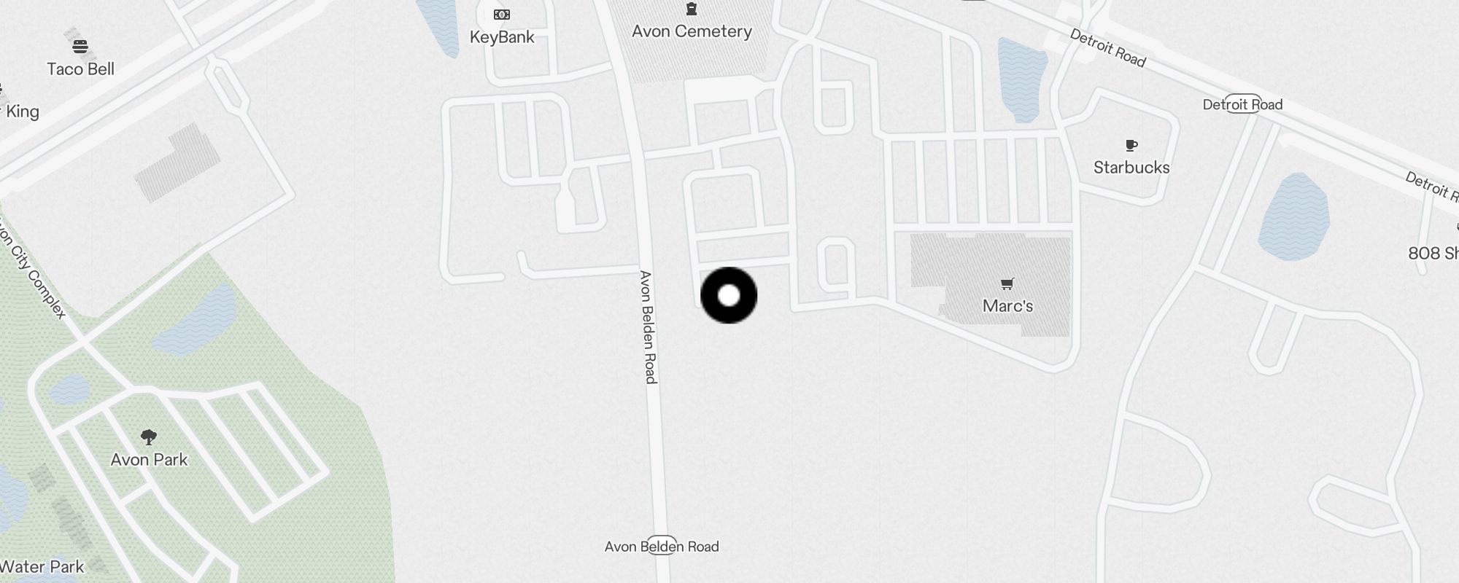Select the Taco Bell label

[80, 69]
